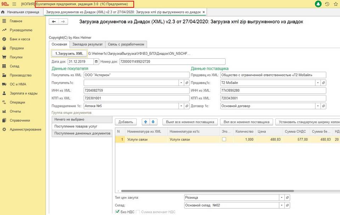Click the Продавец из XML field
The image size is (340, 215).
tap(273, 75)
